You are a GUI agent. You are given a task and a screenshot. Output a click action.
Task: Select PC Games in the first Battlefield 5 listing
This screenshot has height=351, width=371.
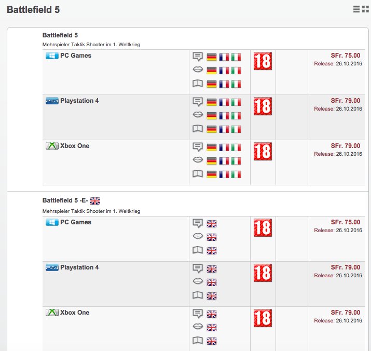(x=76, y=56)
